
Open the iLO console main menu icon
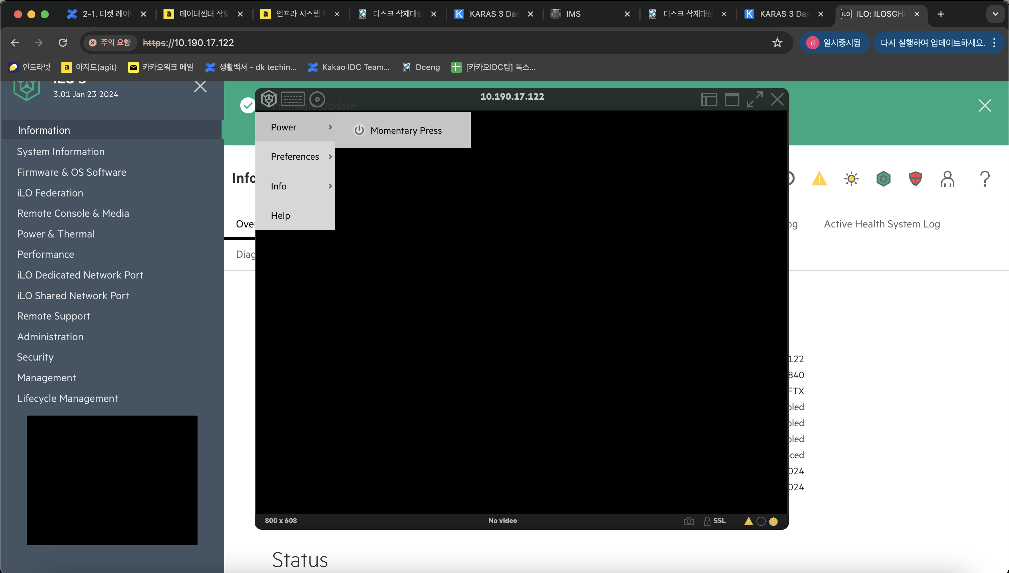(269, 99)
